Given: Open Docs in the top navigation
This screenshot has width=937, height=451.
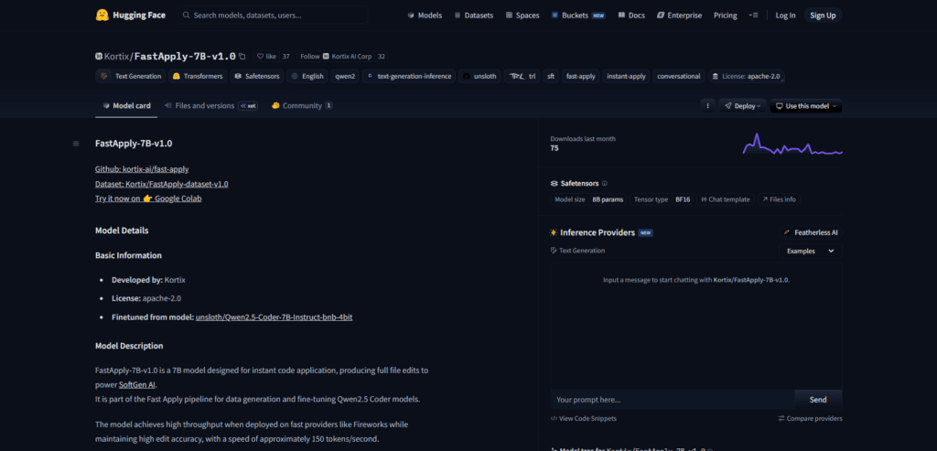Looking at the screenshot, I should [x=631, y=16].
